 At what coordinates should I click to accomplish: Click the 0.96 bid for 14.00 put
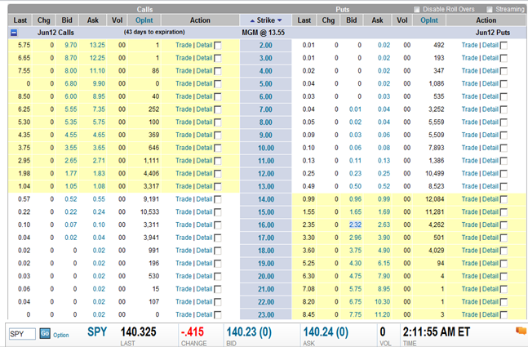[x=355, y=199]
